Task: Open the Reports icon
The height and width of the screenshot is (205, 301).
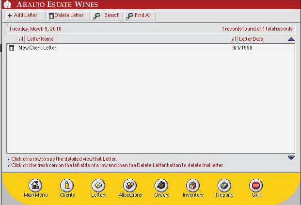Action: click(x=224, y=186)
